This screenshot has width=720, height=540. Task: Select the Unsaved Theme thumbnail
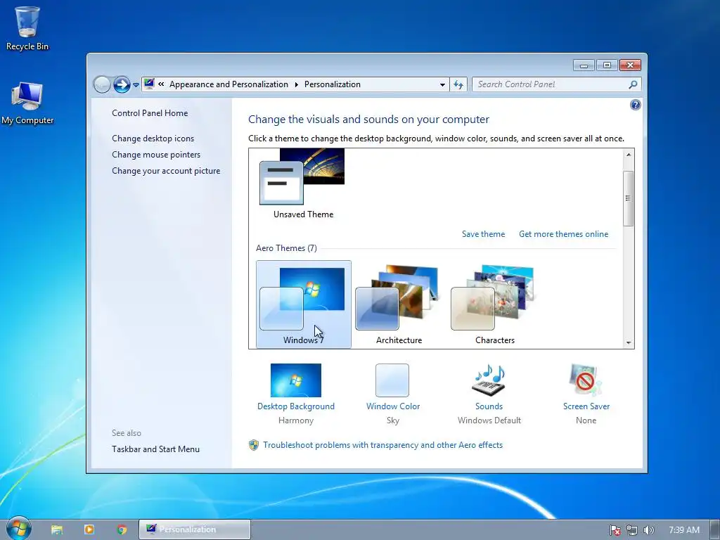coord(303,184)
